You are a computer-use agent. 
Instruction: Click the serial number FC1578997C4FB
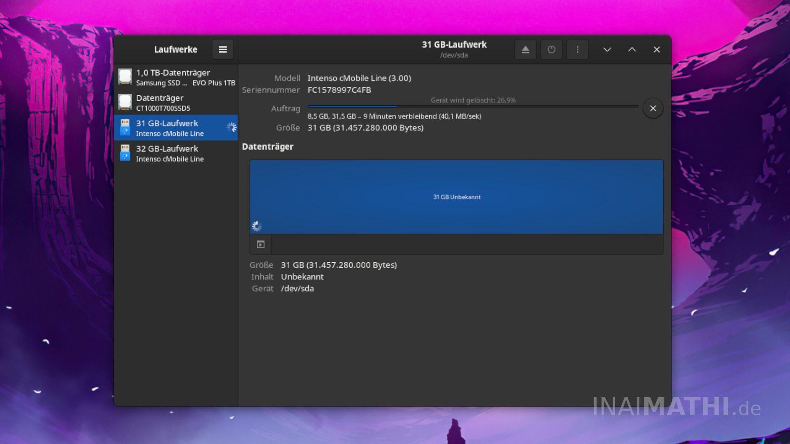[x=339, y=90]
